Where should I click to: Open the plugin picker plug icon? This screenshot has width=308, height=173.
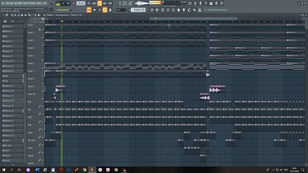tap(184, 10)
